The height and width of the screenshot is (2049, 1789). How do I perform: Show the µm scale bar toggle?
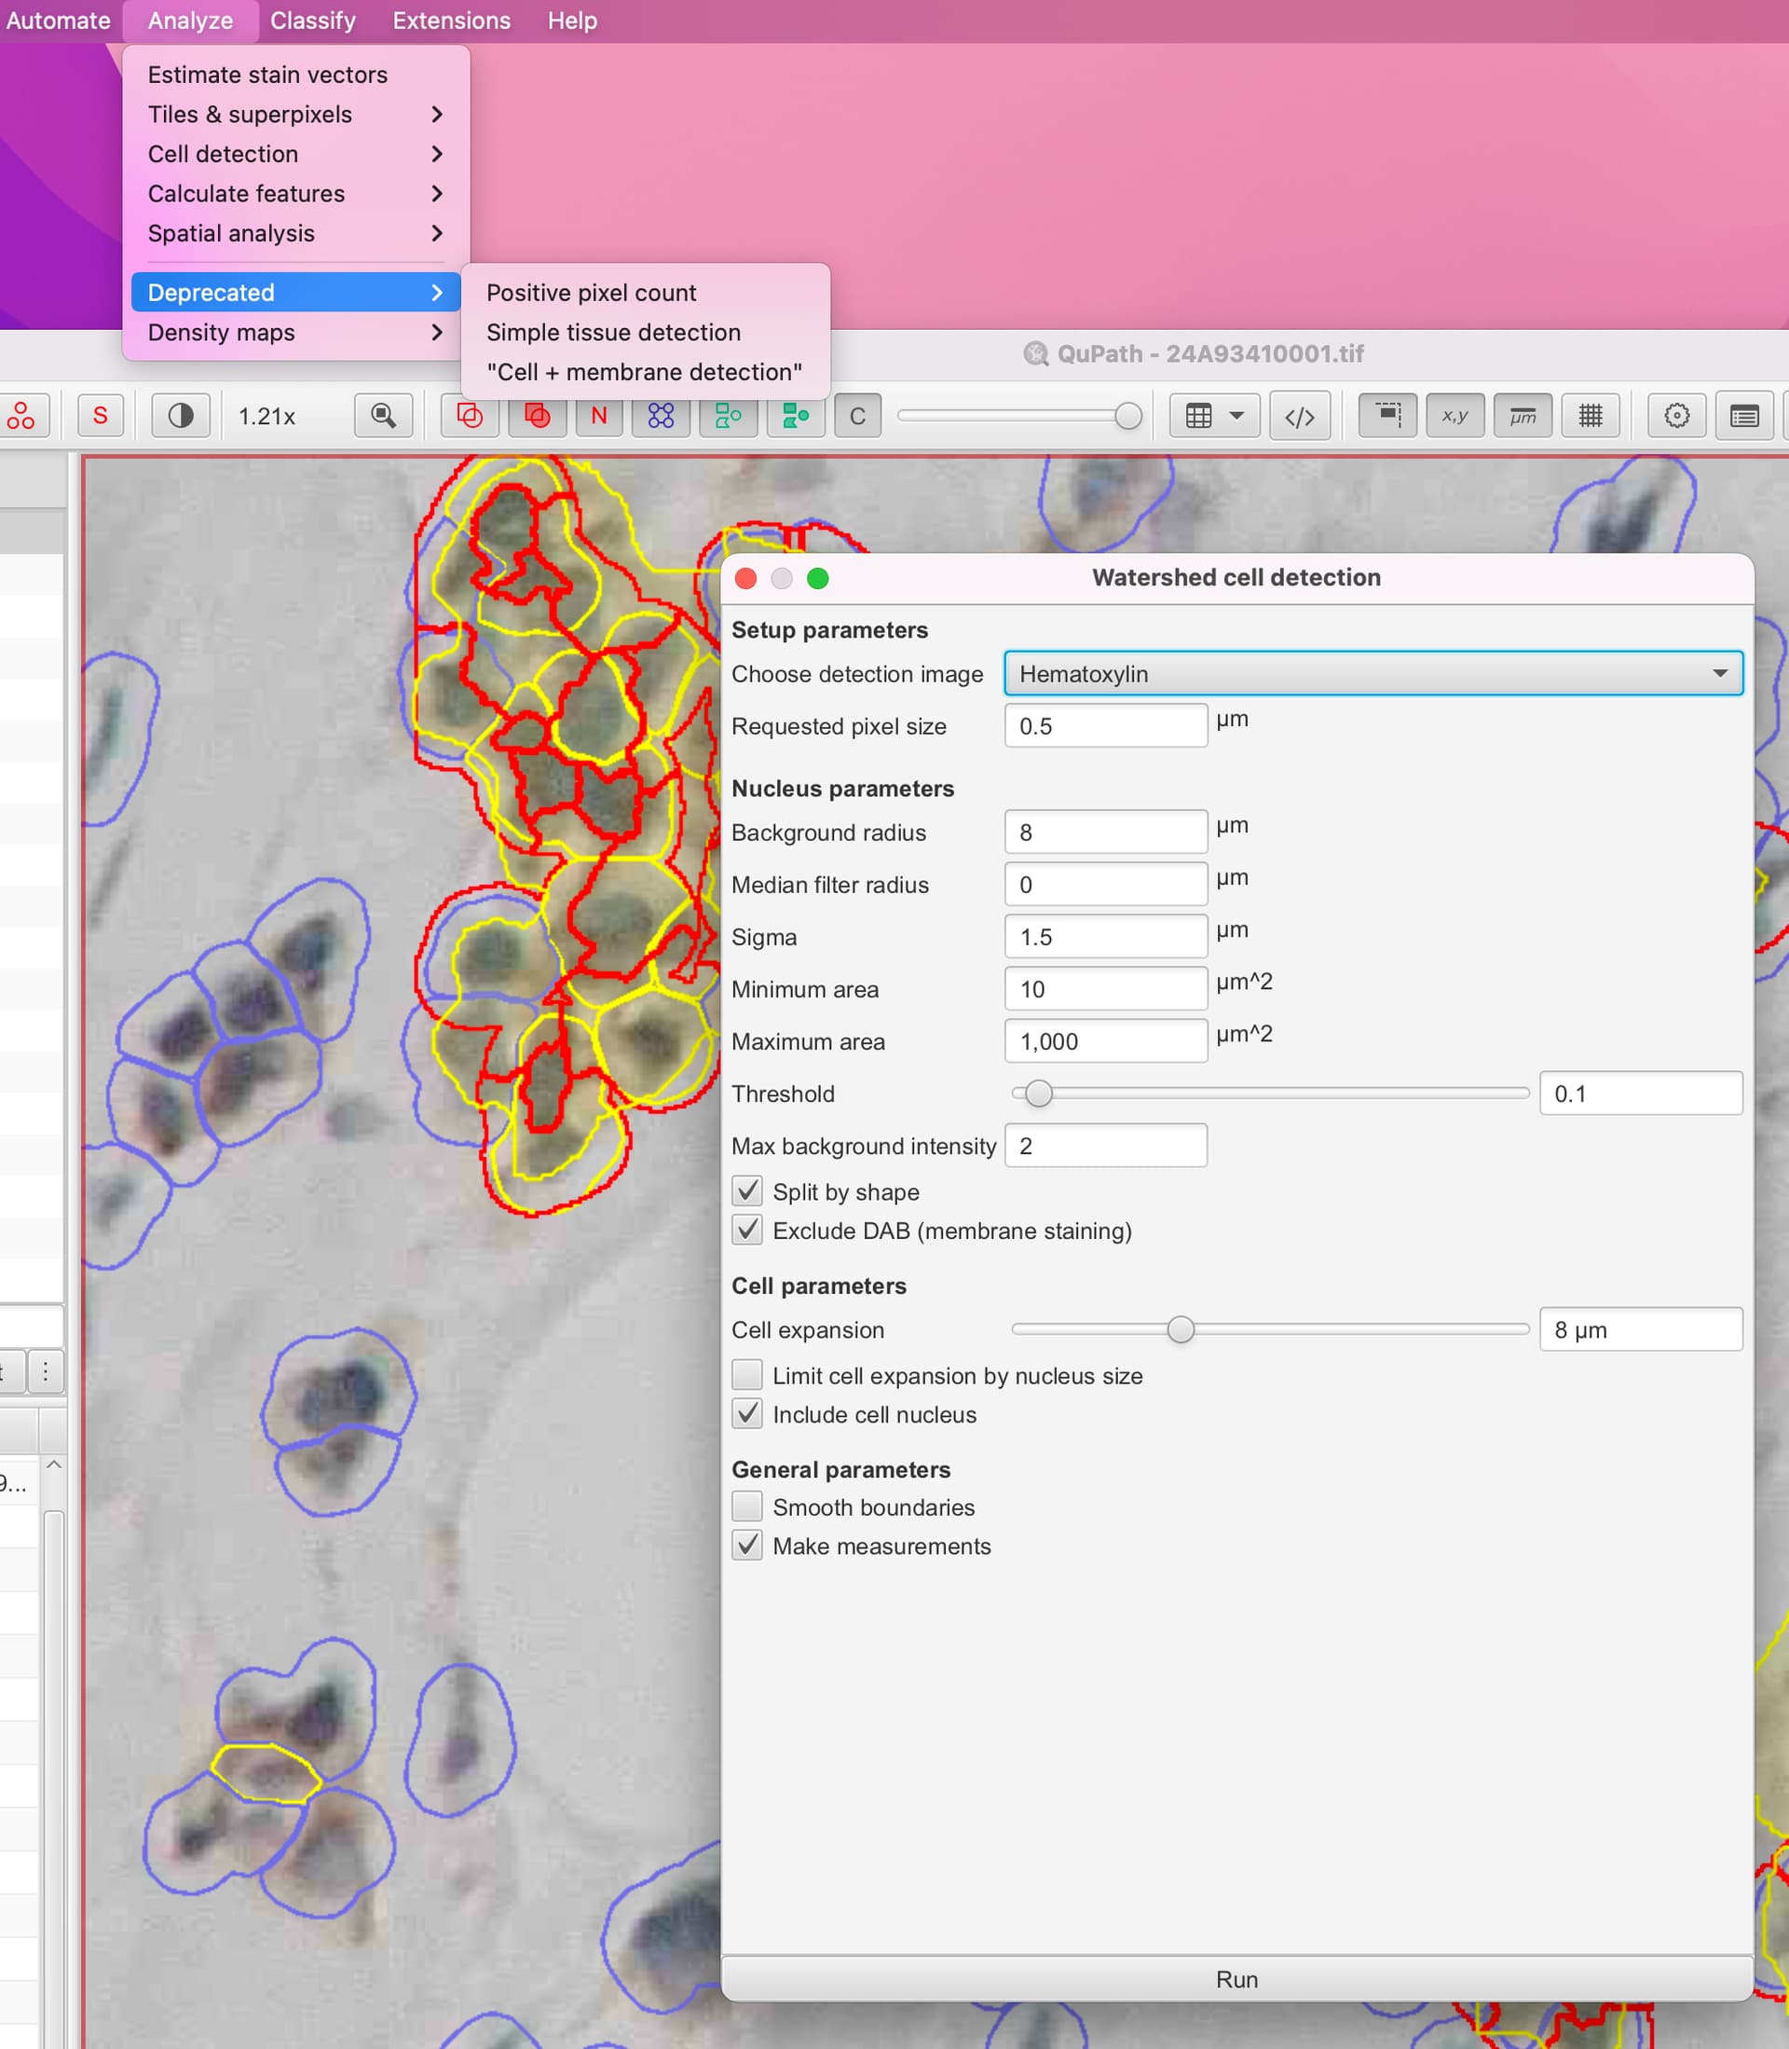[1524, 417]
